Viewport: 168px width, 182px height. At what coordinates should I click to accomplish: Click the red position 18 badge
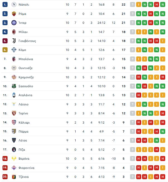(5, 159)
